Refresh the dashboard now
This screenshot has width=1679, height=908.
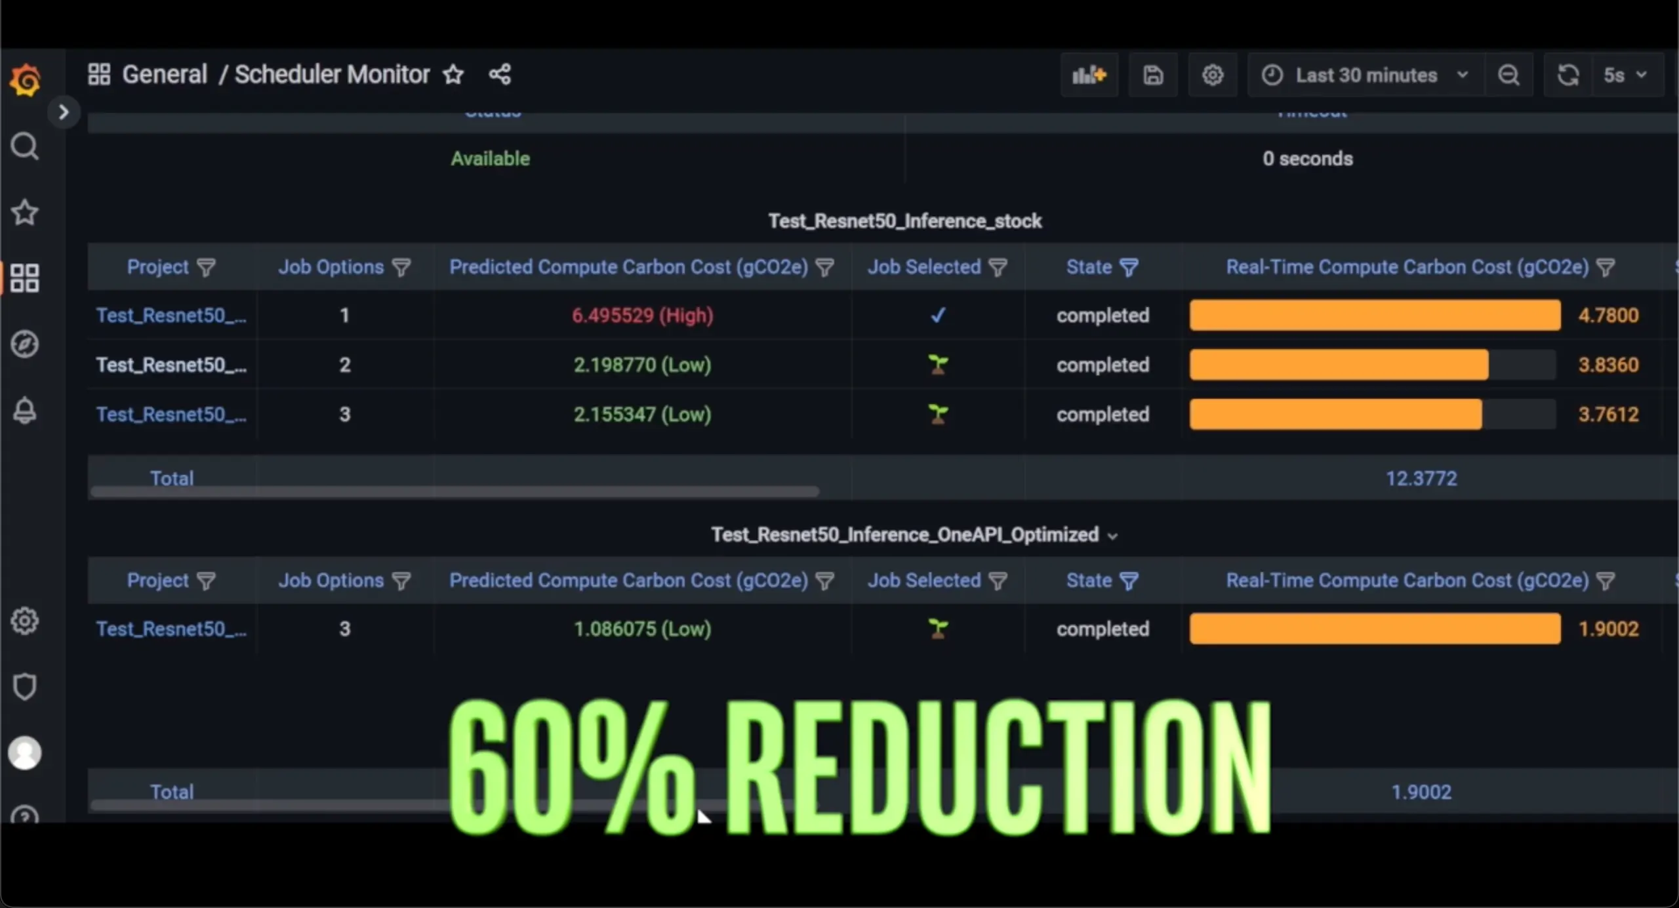(x=1568, y=75)
